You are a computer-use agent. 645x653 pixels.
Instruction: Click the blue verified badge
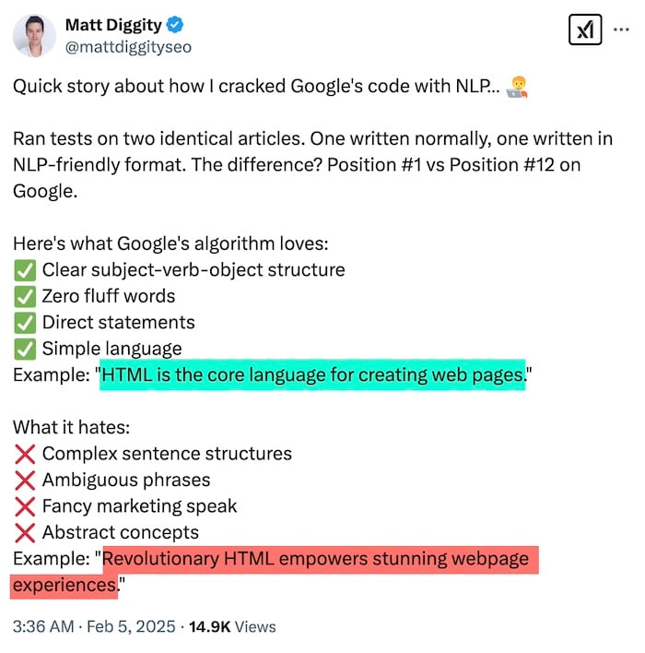(x=175, y=25)
